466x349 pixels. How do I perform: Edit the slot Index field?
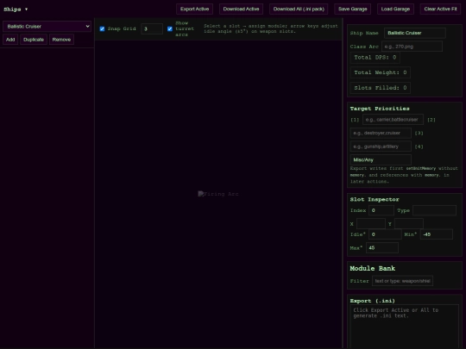(381, 210)
